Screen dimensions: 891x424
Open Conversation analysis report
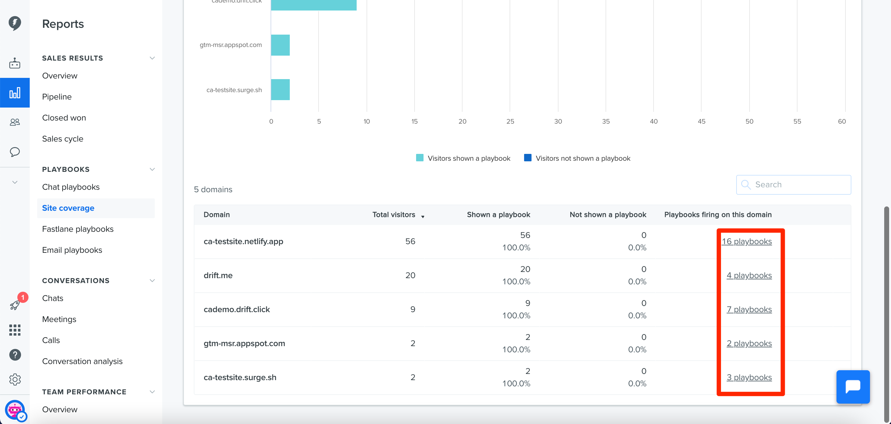[82, 362]
